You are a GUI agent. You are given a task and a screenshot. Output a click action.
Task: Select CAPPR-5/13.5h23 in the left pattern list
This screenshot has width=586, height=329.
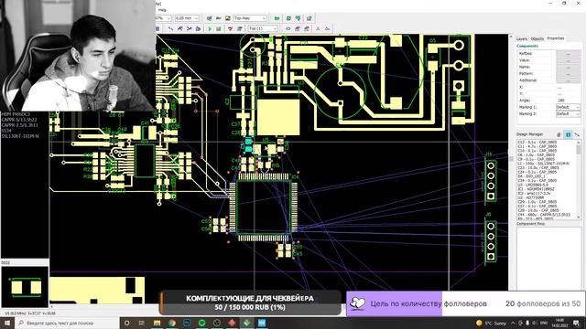19,120
